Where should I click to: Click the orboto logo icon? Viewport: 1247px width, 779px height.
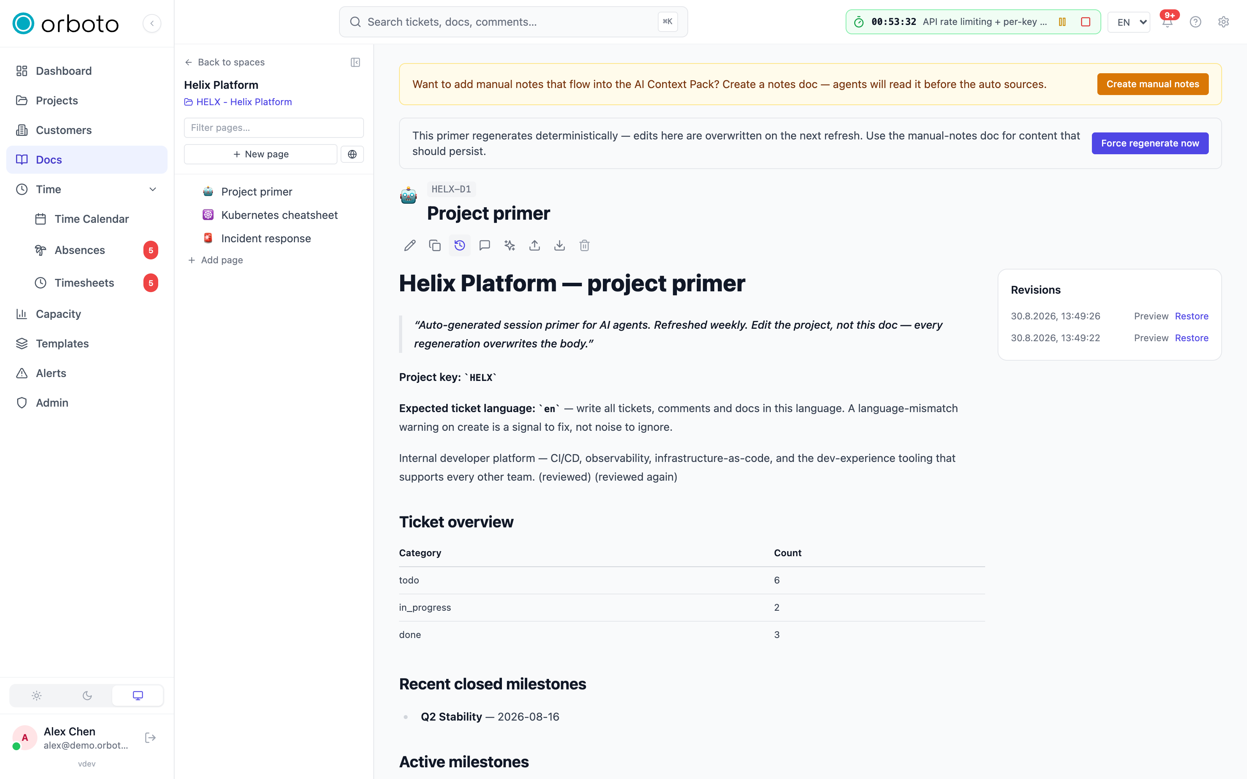click(x=23, y=23)
